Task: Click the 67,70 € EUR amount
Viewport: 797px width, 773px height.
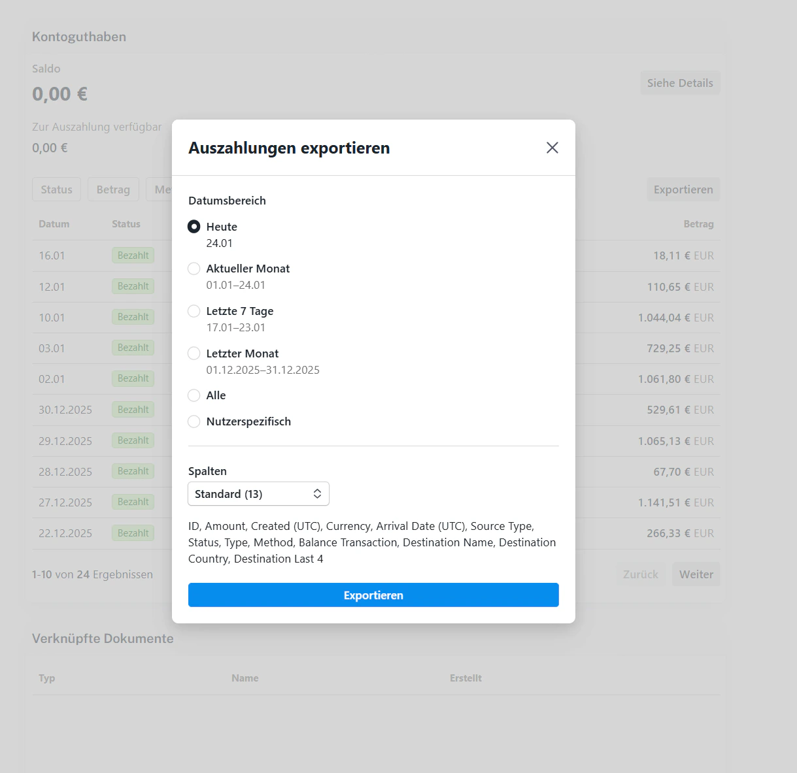Action: pos(683,472)
